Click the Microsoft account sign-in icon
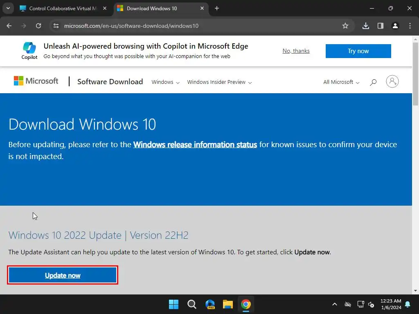This screenshot has height=314, width=419. point(392,81)
